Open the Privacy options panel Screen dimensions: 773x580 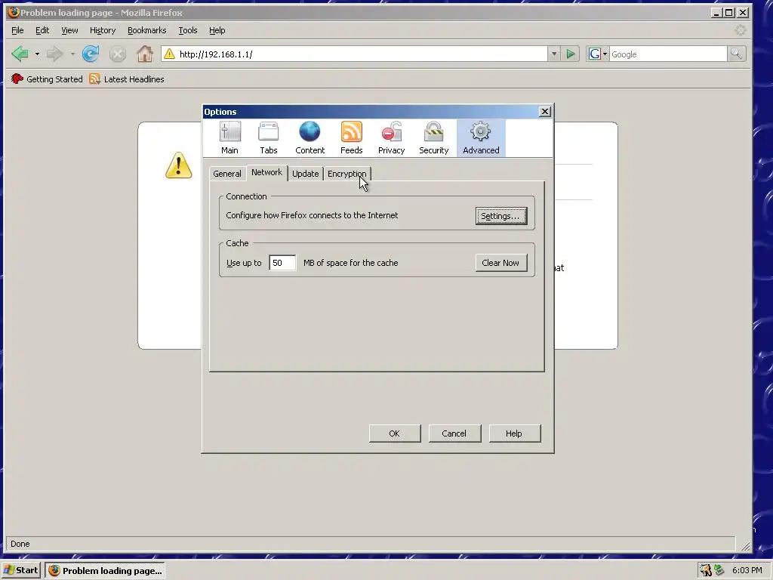(x=392, y=138)
